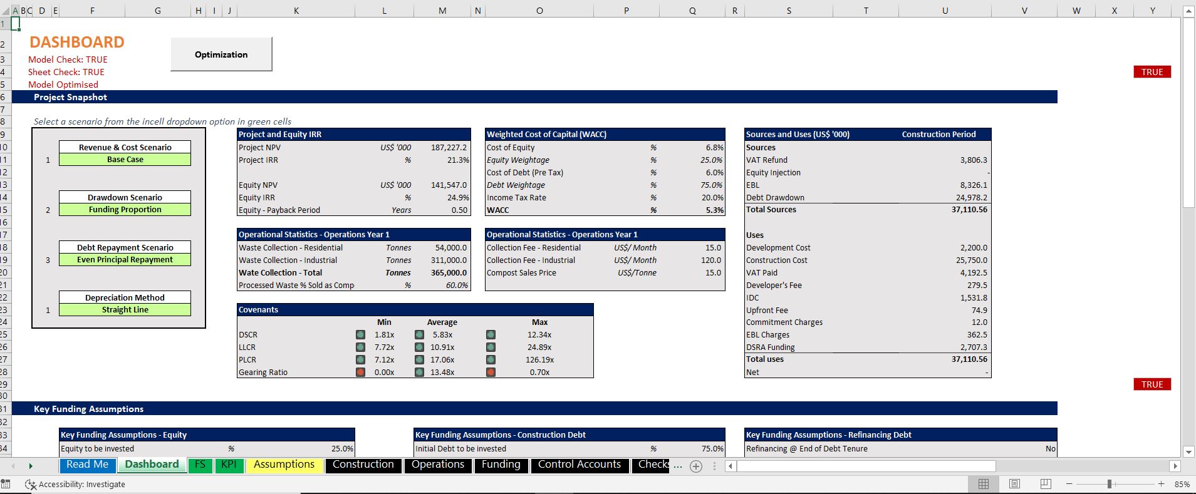Click DSCR Min traffic light indicator

point(360,334)
